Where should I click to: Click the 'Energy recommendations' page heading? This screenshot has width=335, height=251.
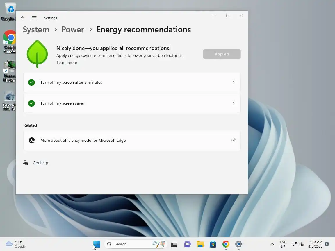[144, 30]
